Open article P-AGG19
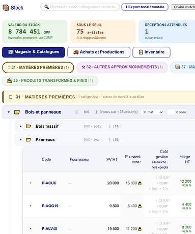 tap(50, 206)
